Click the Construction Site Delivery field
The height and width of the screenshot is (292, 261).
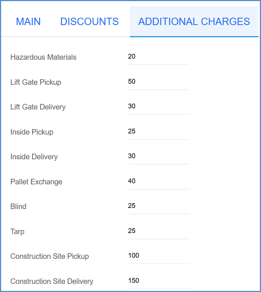pyautogui.click(x=159, y=281)
